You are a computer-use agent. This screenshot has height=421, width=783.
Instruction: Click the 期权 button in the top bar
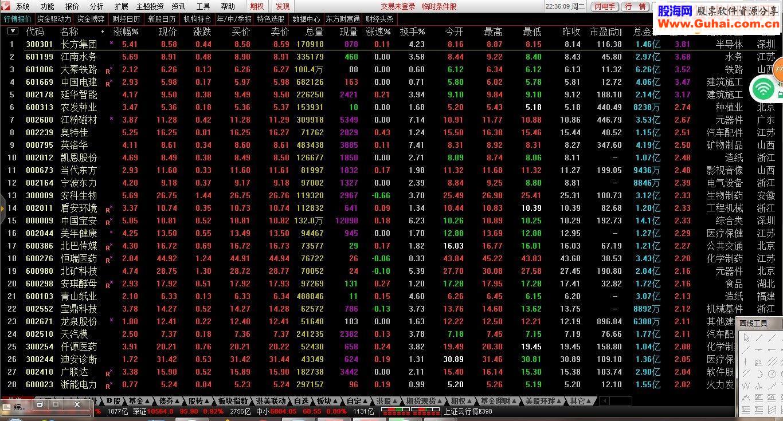tap(257, 6)
